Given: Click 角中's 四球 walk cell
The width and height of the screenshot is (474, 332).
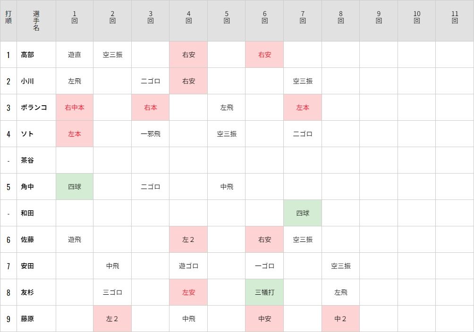Looking at the screenshot, I should [75, 187].
